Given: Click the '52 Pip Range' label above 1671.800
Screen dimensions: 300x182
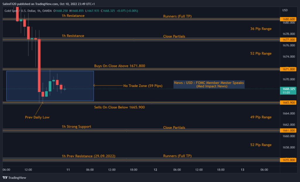Looking at the screenshot, I should point(261,53).
